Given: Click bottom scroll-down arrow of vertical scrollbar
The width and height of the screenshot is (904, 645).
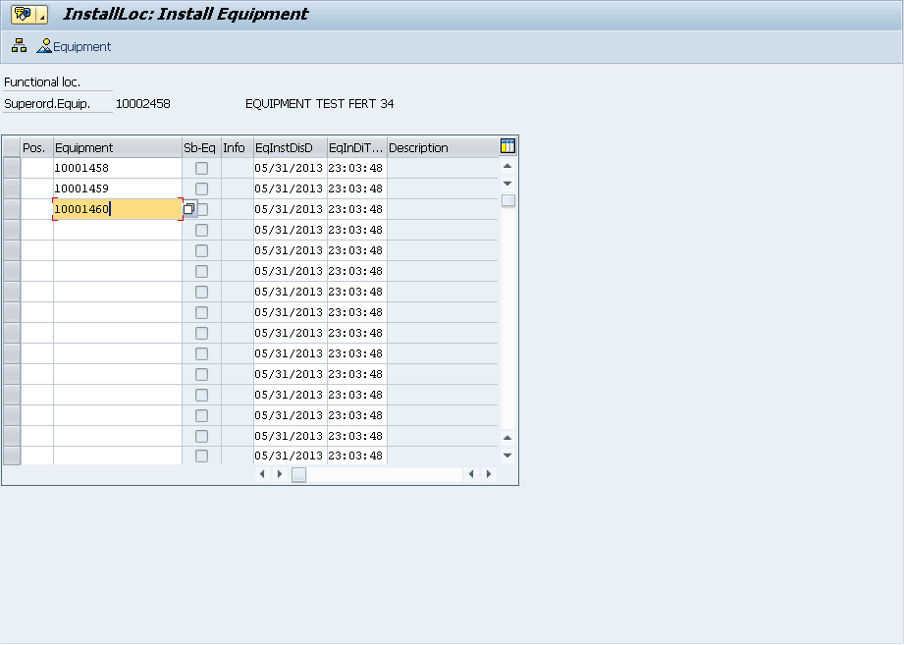Looking at the screenshot, I should 507,456.
